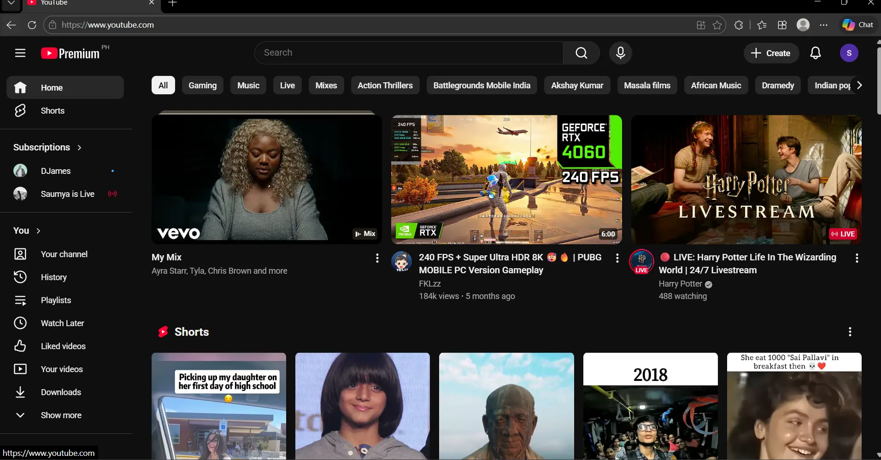Select the Action Thrillers chip
Screen dimensions: 881x460
coord(385,85)
